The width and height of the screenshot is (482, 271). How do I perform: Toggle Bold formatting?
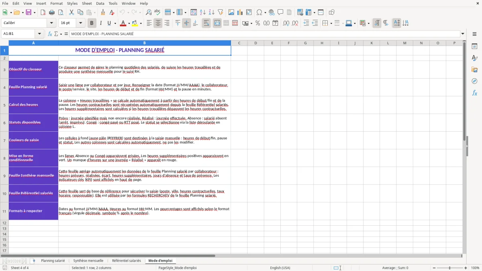click(92, 23)
